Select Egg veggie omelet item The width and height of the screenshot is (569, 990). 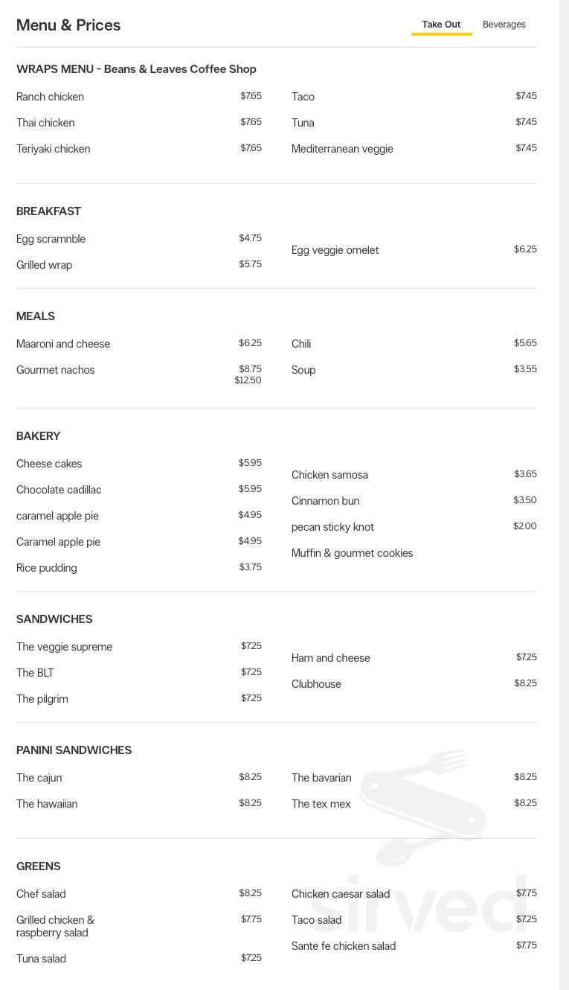(335, 250)
